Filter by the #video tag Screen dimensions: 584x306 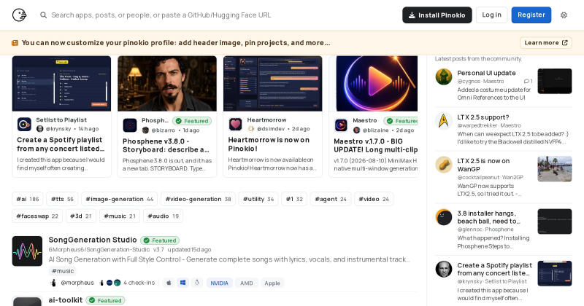[x=374, y=200]
